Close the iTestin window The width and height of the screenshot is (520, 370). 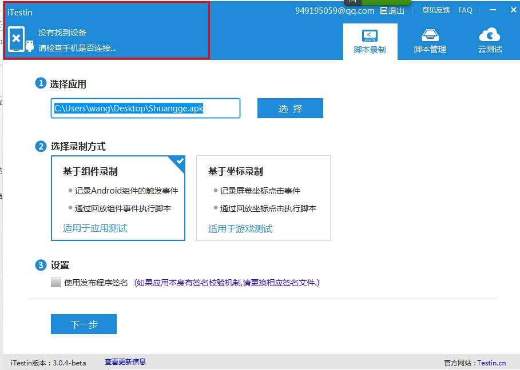pos(513,10)
